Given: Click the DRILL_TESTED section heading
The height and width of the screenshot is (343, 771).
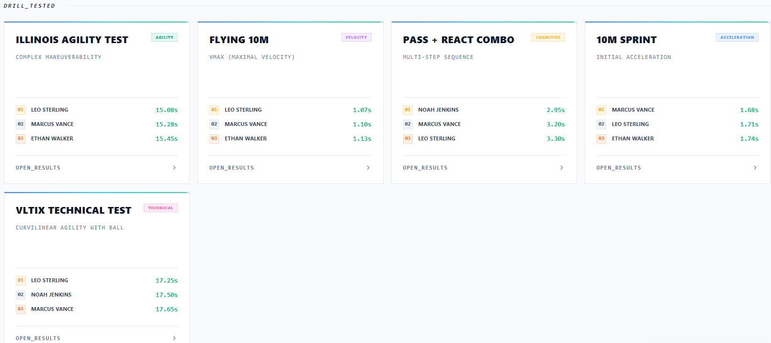Looking at the screenshot, I should point(29,6).
